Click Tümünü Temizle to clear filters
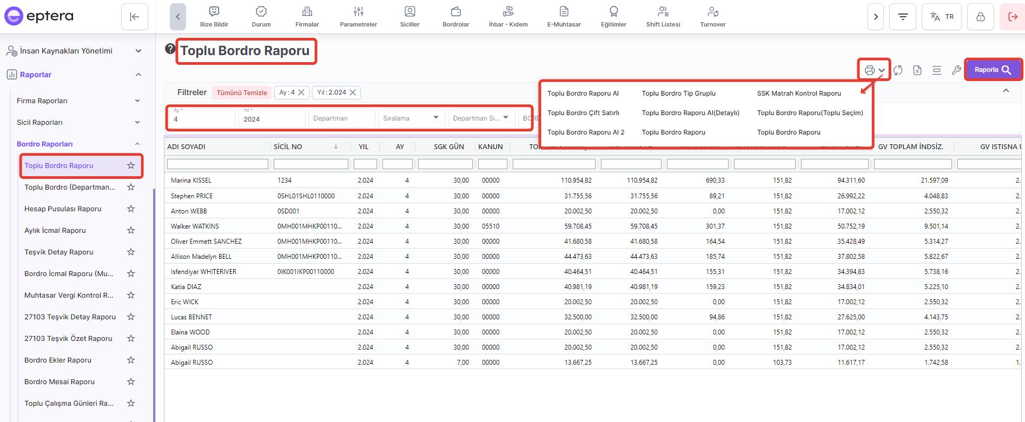1025x422 pixels. (242, 92)
